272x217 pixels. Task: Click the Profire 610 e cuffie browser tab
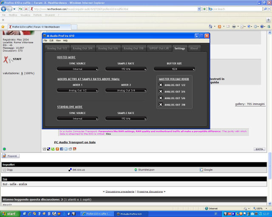click(40, 27)
